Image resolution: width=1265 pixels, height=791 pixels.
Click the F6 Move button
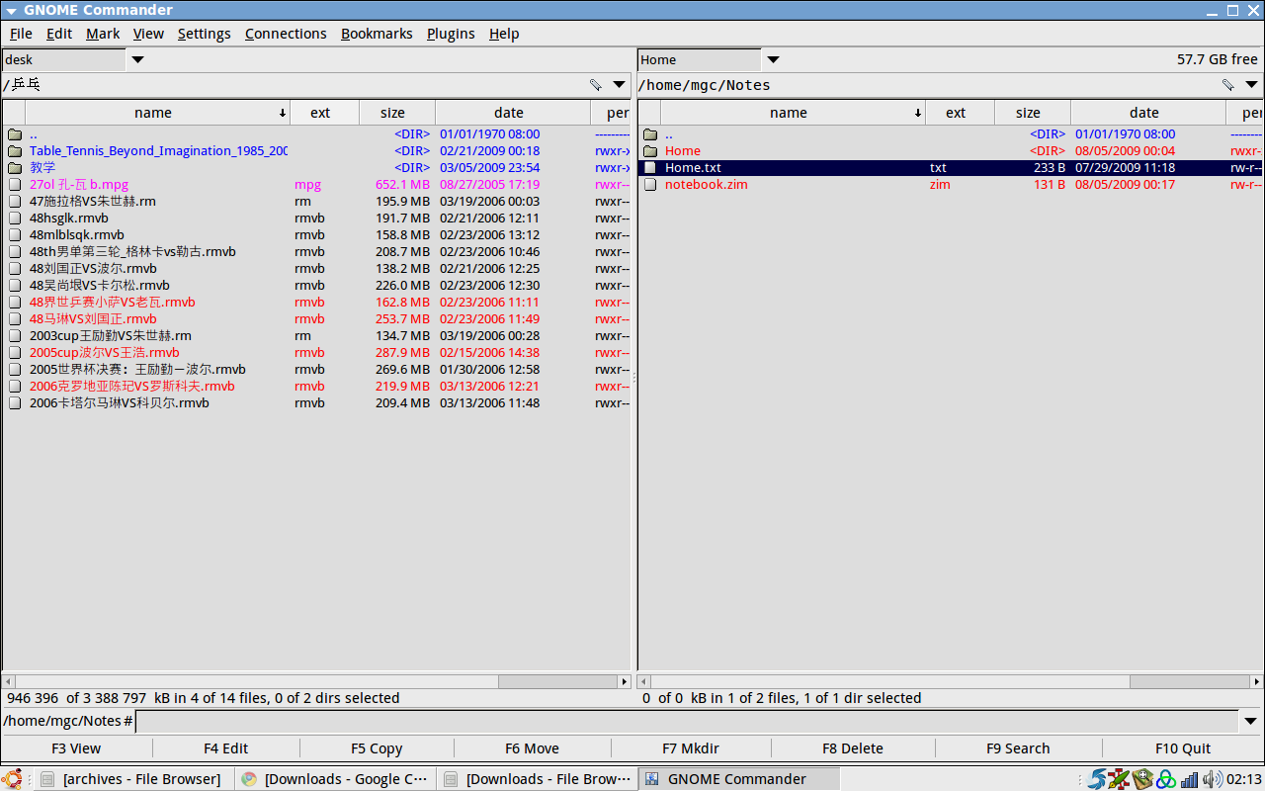pos(532,748)
